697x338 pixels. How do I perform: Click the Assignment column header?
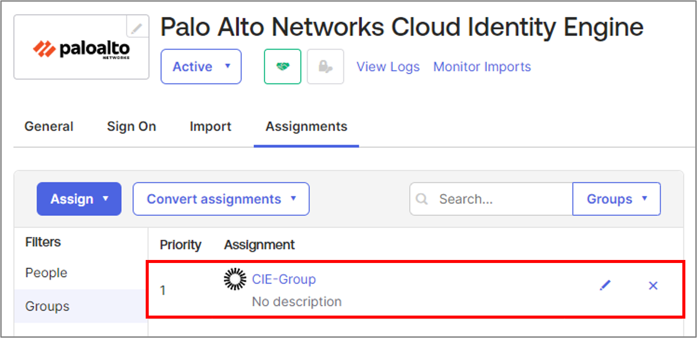[x=259, y=245]
